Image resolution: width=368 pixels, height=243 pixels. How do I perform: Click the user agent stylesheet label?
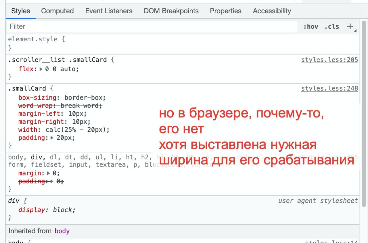318,201
